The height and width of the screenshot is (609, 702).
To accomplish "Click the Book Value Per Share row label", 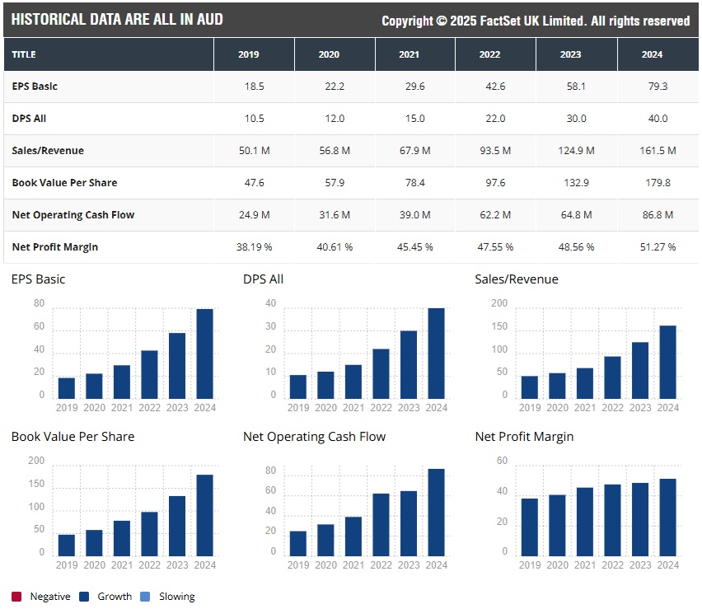I will [64, 183].
